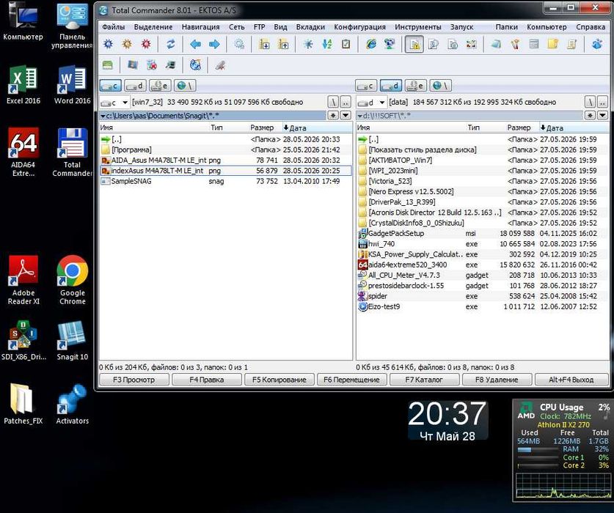
Task: Open left panel favorites asterisk button
Action: click(333, 116)
